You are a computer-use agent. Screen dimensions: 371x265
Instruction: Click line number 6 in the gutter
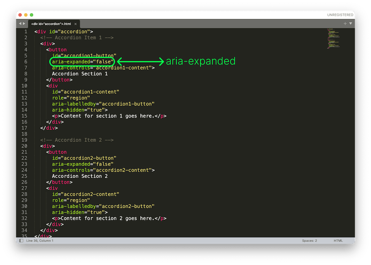[26, 61]
